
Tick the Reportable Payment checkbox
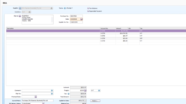point(88,11)
